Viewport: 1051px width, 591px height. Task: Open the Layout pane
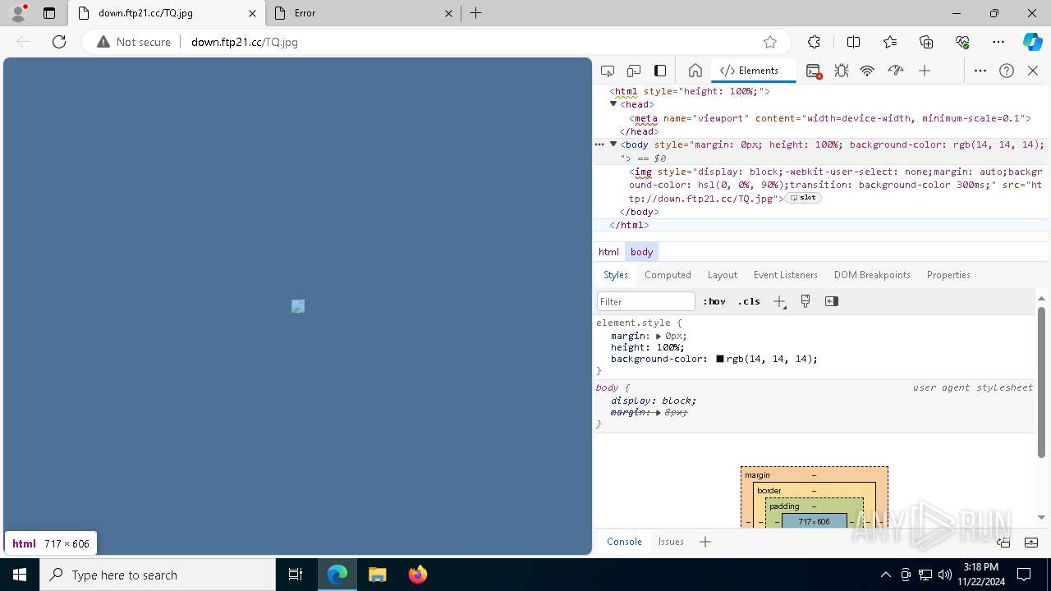tap(723, 275)
